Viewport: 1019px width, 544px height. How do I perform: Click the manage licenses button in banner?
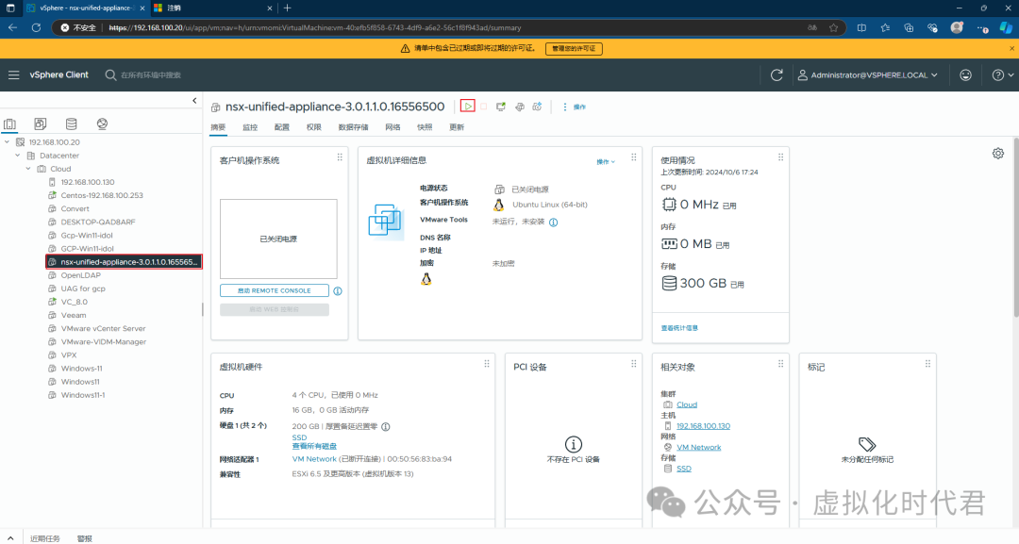[x=574, y=49]
